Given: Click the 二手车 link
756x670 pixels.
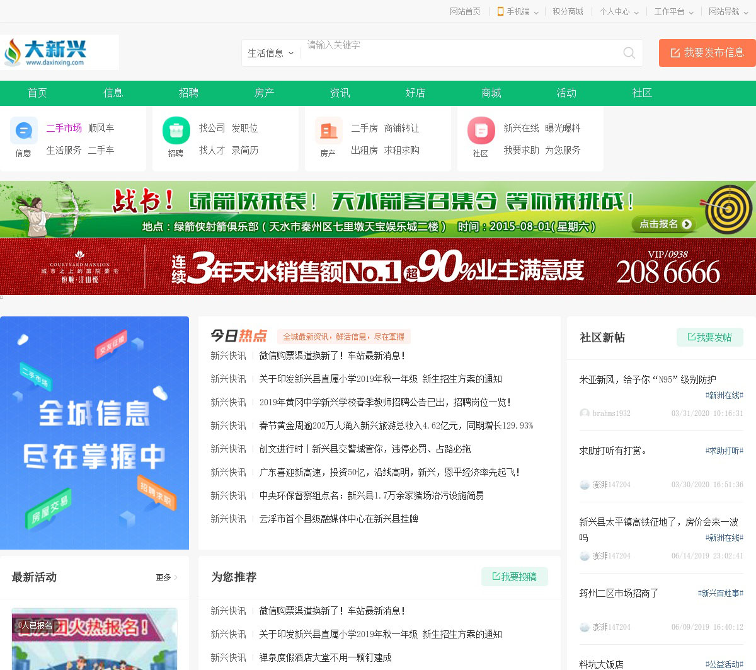Looking at the screenshot, I should pos(101,150).
